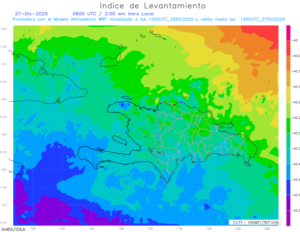The width and height of the screenshot is (300, 232).
Task: Click the '73W' longitude label
Action: (x=120, y=228)
